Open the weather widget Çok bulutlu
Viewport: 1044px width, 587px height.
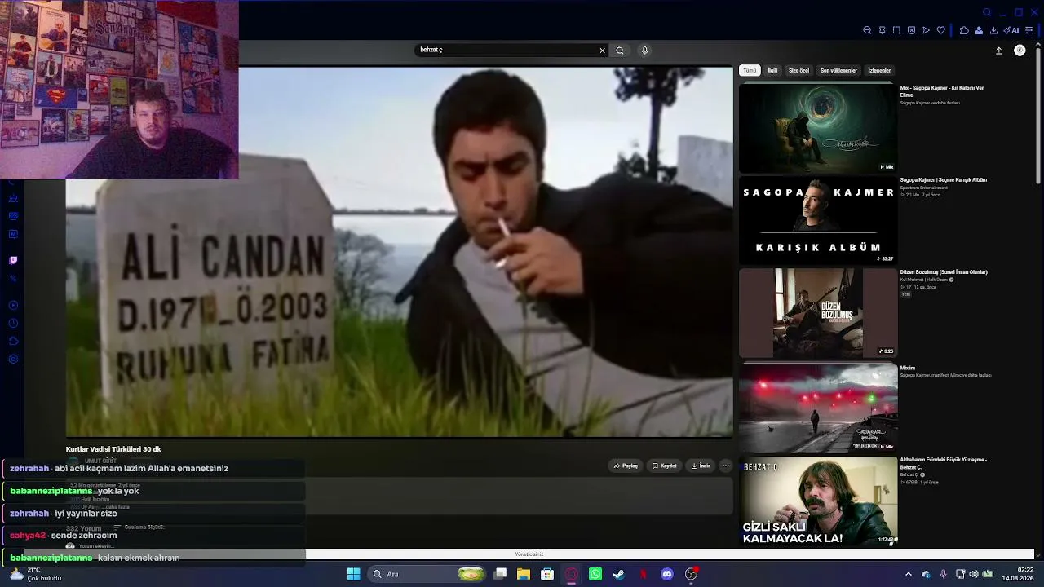click(34, 574)
